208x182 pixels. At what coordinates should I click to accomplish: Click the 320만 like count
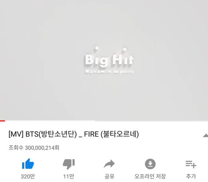point(28,176)
